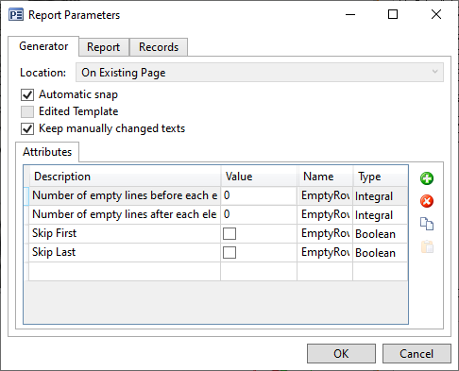Viewport: 459px width, 371px height.
Task: Click the copy attribute icon
Action: [427, 224]
